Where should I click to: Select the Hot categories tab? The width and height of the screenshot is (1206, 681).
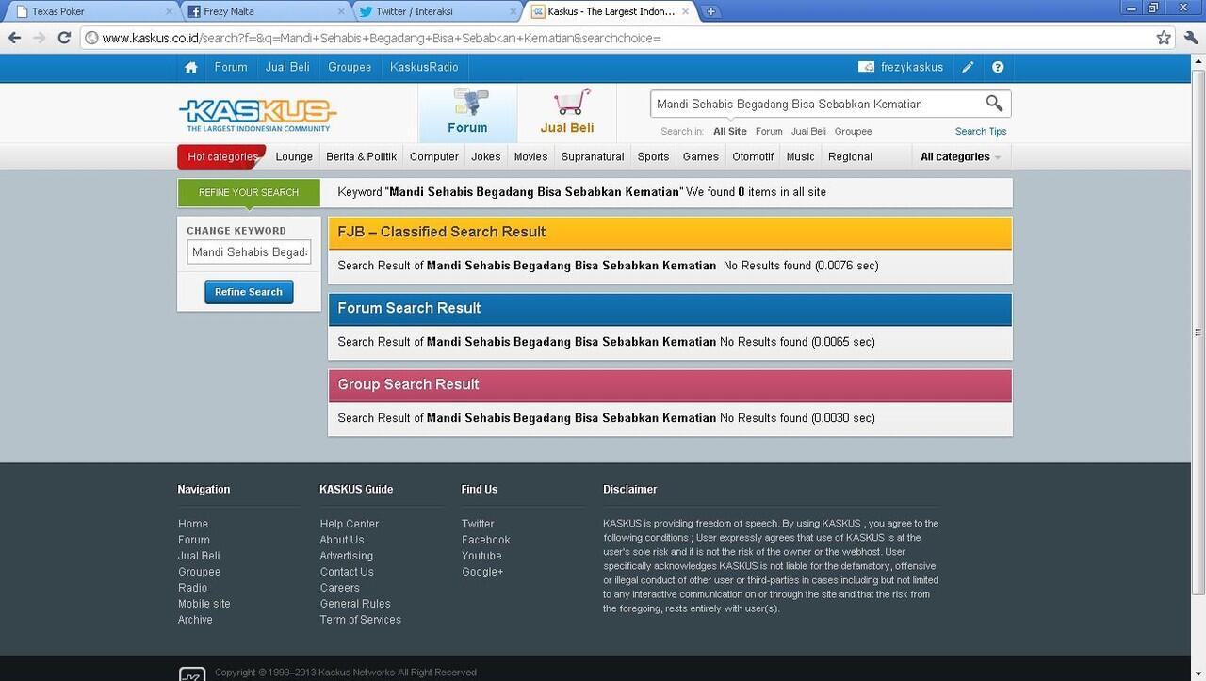coord(221,156)
